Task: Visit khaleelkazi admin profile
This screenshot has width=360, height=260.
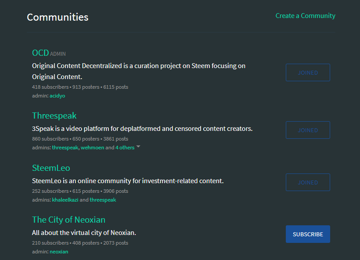Action: pyautogui.click(x=65, y=200)
